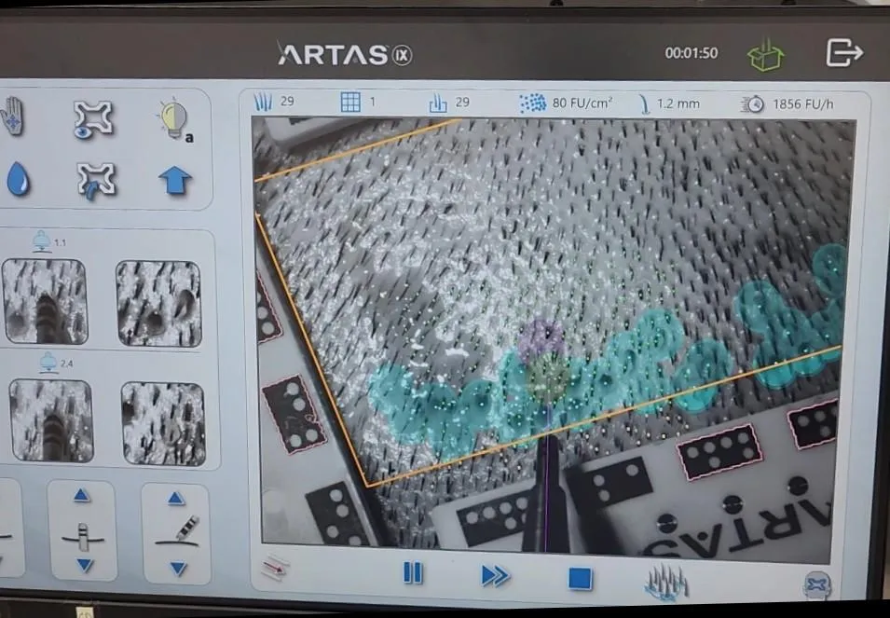Tap the hand positioning icon
Image resolution: width=890 pixels, height=618 pixels.
click(x=12, y=117)
